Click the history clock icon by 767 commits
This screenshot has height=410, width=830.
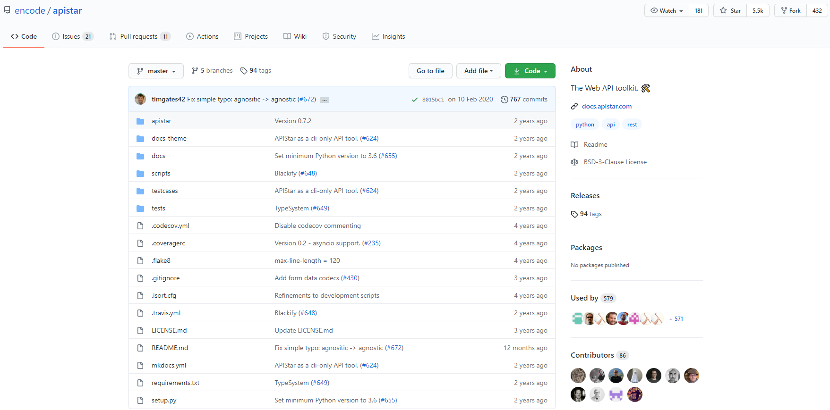coord(504,100)
